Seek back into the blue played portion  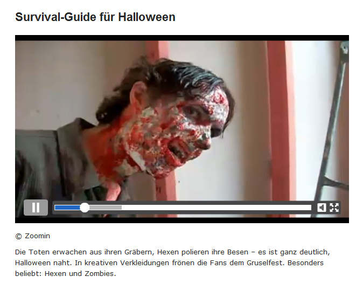67,208
